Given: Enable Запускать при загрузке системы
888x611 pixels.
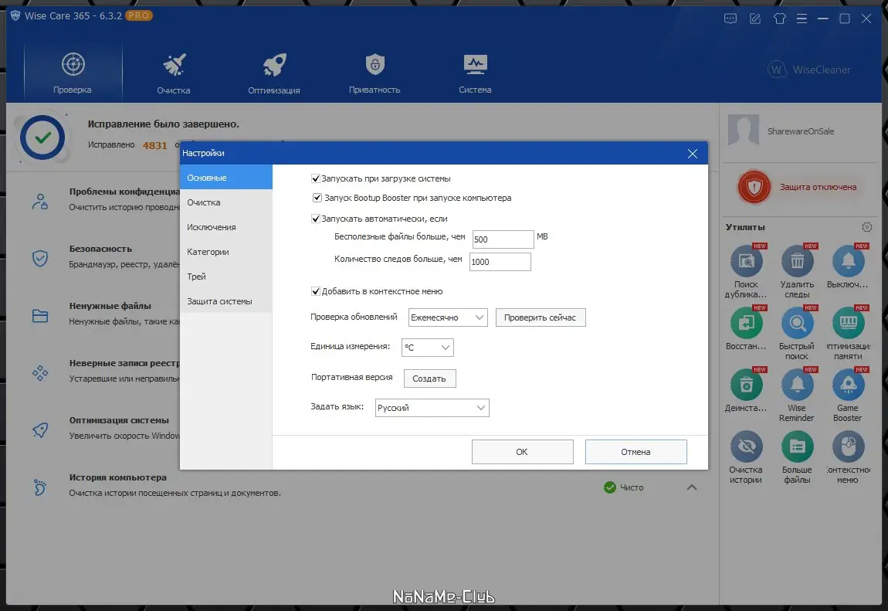Looking at the screenshot, I should coord(316,178).
